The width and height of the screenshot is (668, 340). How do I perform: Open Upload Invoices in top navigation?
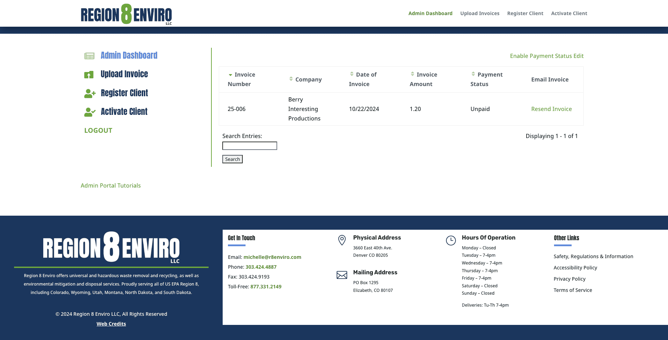(x=480, y=13)
